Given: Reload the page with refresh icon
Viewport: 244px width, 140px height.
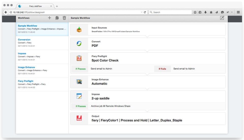Looking at the screenshot, I should (145, 12).
